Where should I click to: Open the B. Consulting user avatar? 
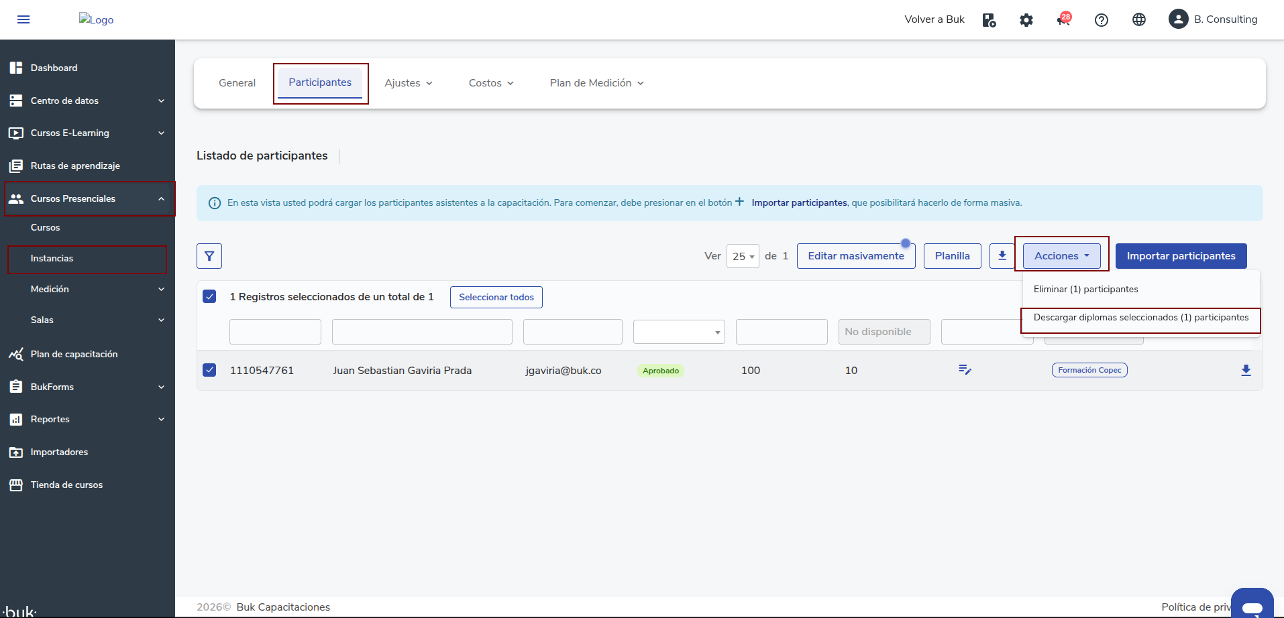1179,19
